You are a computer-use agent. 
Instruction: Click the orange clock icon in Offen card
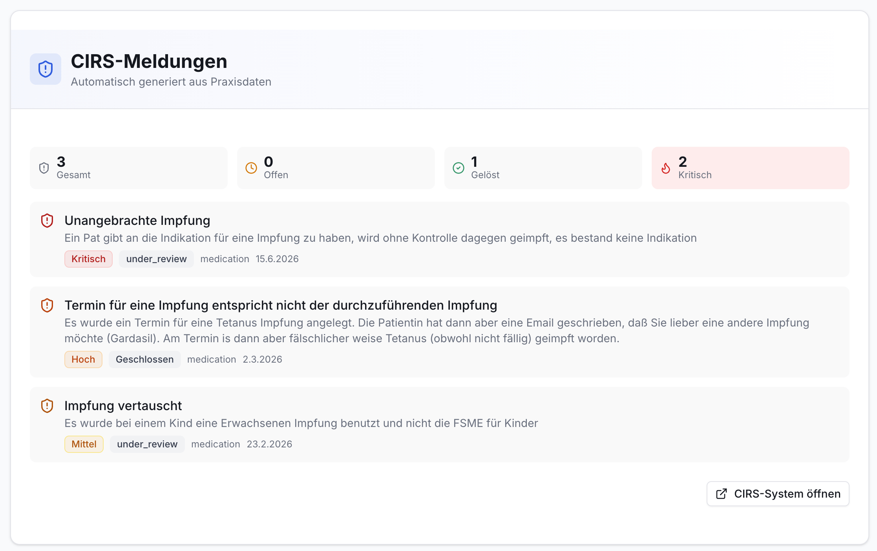[251, 168]
